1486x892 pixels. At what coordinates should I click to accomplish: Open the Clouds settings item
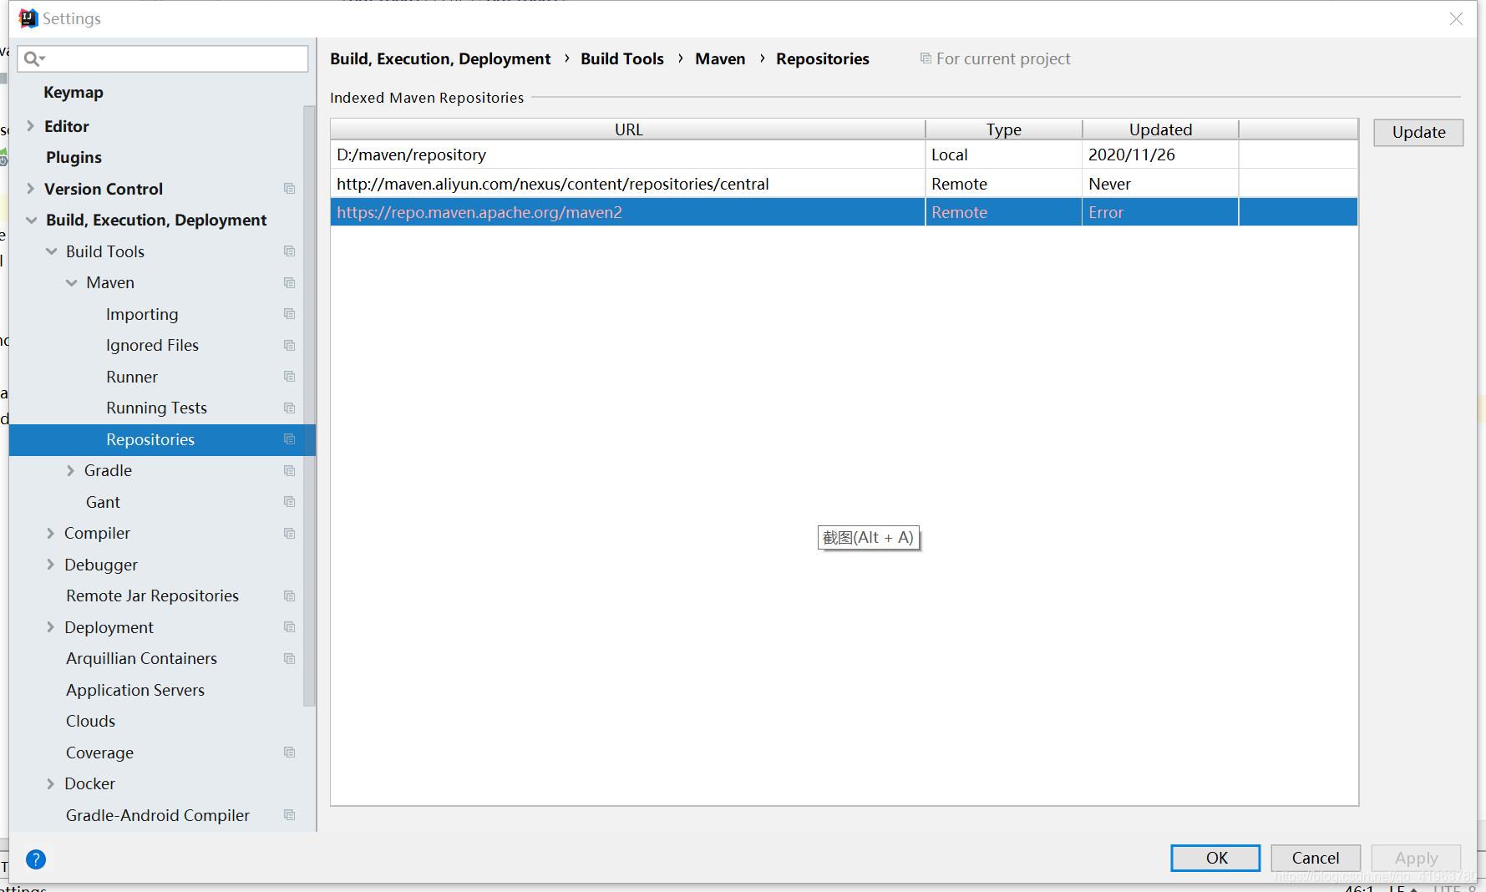[90, 722]
